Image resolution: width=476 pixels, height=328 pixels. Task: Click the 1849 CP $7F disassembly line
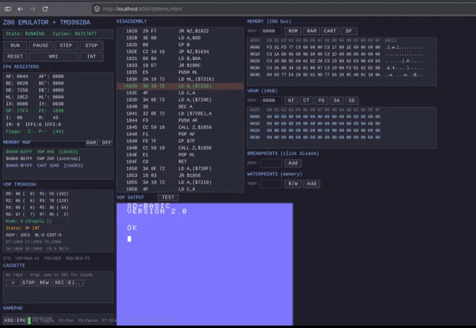point(180,141)
